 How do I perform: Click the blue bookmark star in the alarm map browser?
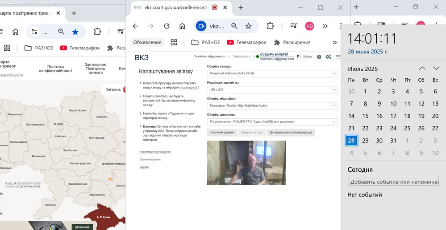point(75,32)
